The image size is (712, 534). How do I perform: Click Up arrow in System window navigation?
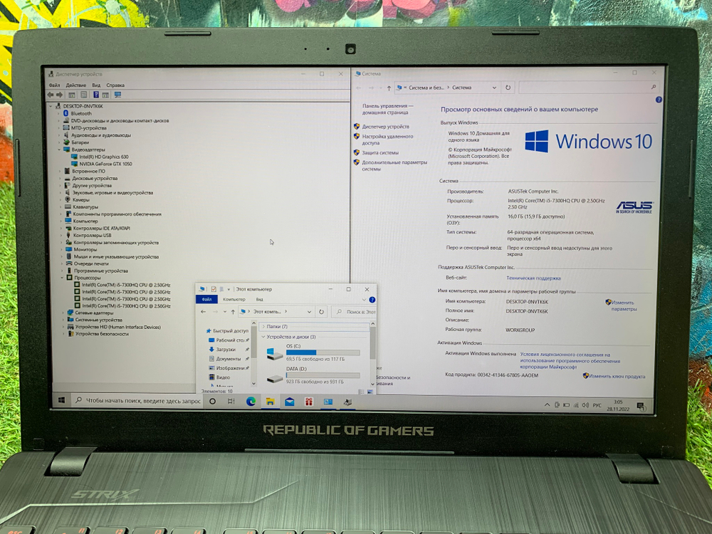tap(389, 88)
